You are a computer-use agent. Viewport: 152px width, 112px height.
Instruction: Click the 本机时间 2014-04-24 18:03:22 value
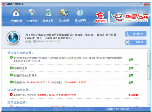click(x=75, y=82)
